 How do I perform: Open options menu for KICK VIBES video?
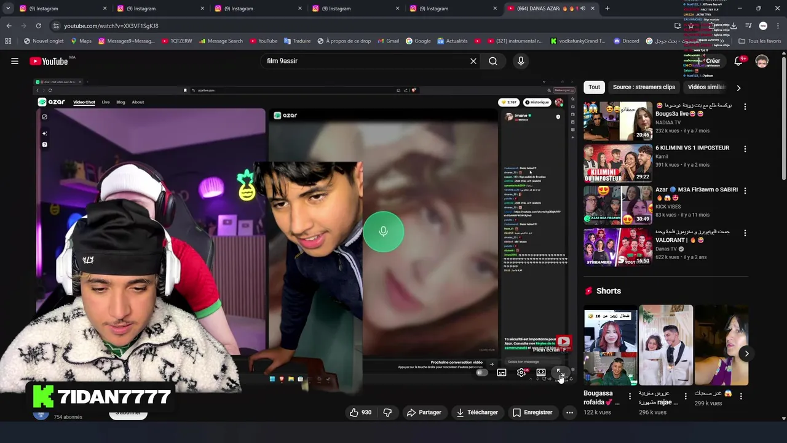[745, 191]
